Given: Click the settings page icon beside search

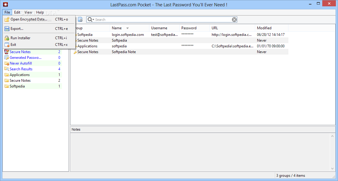Looking at the screenshot, I should click(80, 20).
